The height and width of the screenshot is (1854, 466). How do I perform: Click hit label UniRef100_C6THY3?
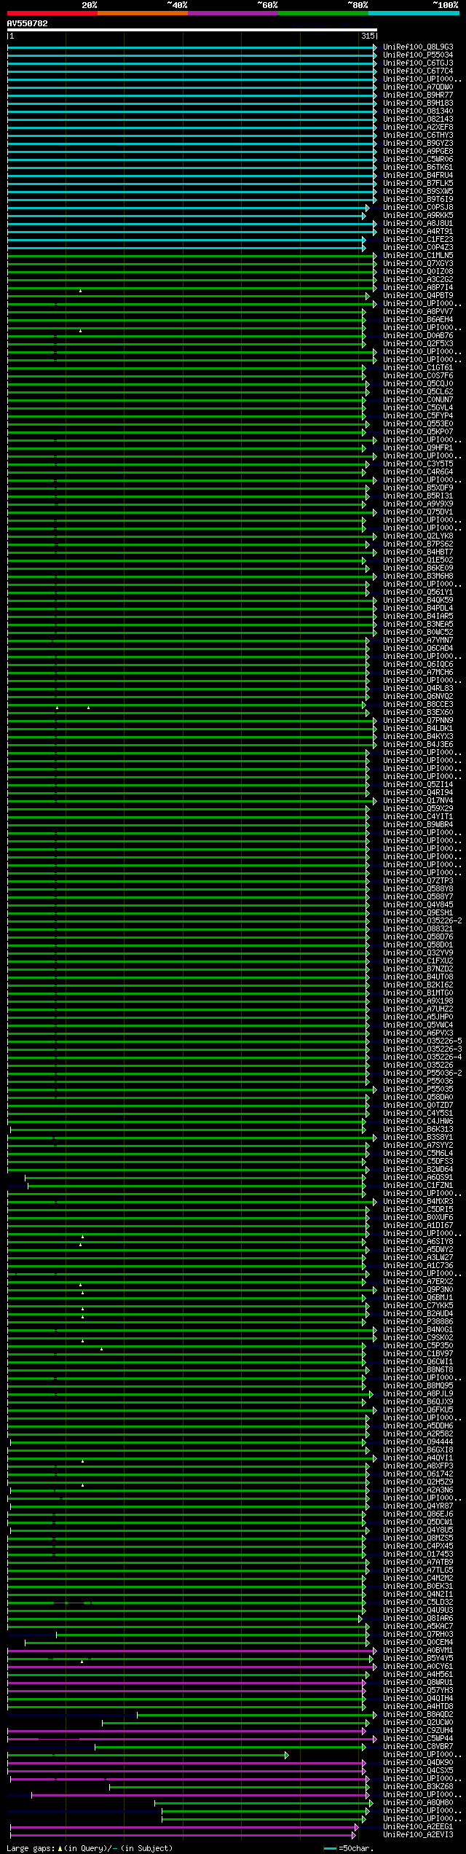(x=418, y=136)
